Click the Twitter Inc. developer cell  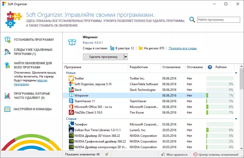pyautogui.click(x=137, y=78)
